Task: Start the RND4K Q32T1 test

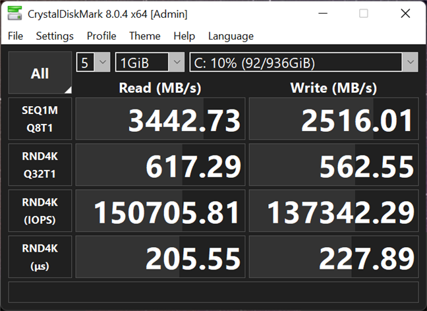Action: (x=40, y=165)
